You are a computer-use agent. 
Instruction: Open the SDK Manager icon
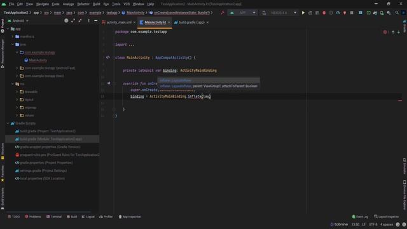389,13
